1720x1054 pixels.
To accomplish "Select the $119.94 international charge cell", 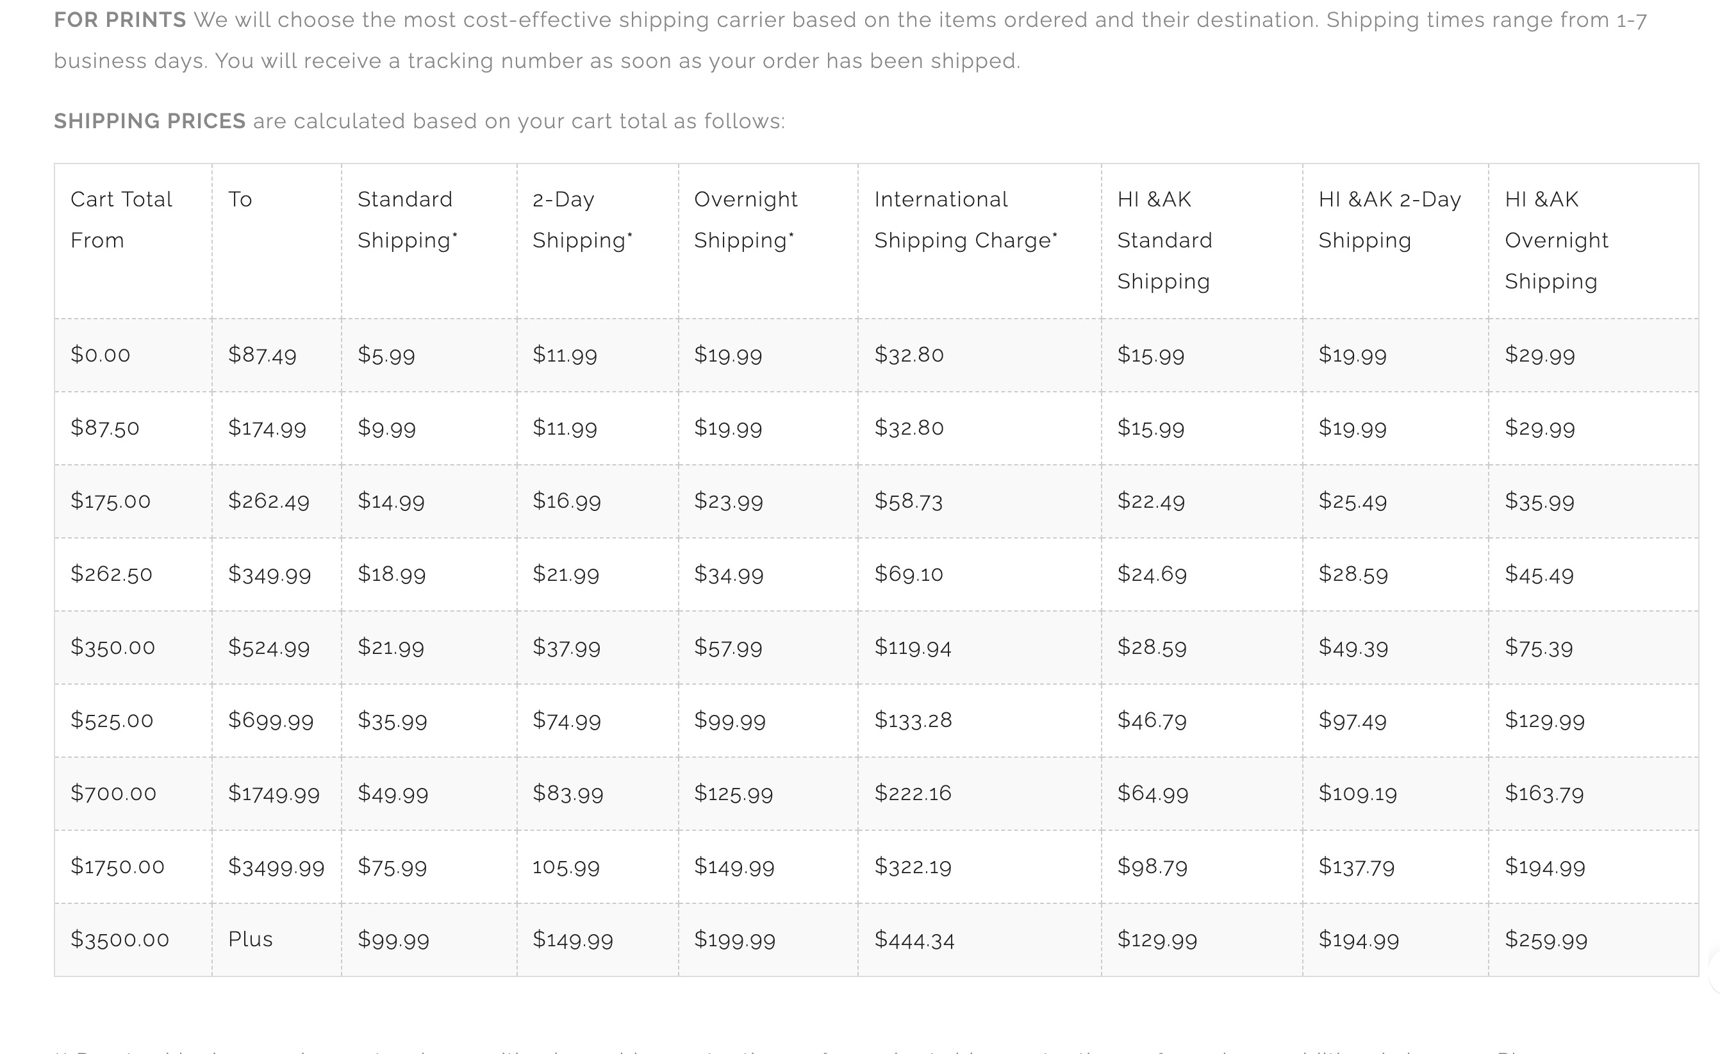I will pos(980,648).
